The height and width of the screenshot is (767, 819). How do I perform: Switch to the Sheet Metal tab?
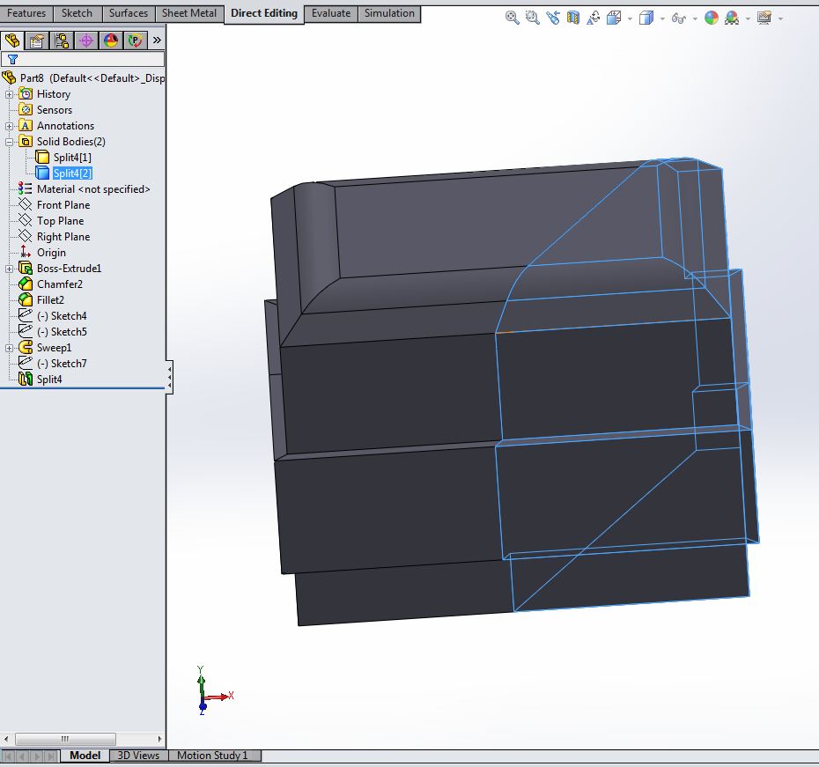(188, 13)
